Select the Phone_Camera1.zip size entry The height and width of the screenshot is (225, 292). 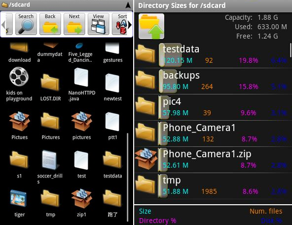(213, 159)
